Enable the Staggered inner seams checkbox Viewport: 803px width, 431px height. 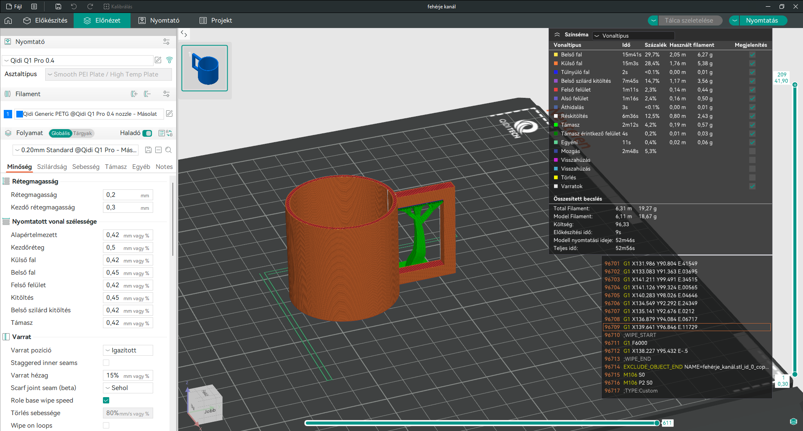click(x=106, y=363)
